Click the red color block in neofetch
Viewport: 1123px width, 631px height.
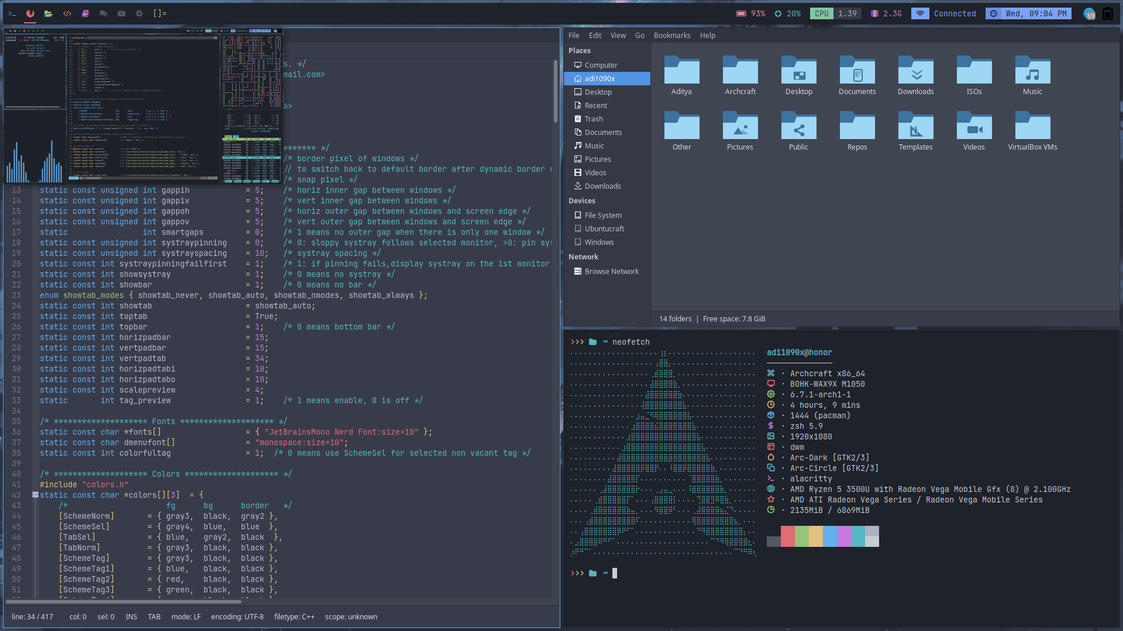click(x=787, y=536)
